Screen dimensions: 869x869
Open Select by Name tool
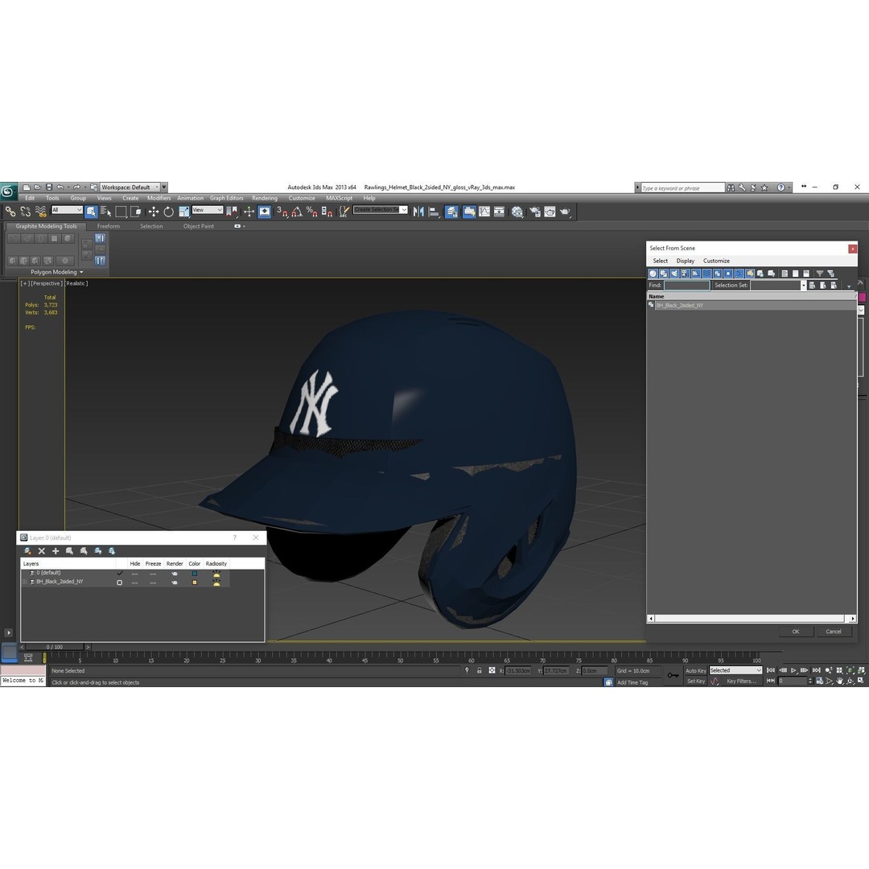106,212
